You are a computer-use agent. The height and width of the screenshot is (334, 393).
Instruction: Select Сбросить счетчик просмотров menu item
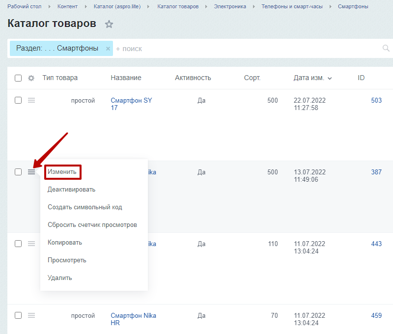(x=92, y=225)
